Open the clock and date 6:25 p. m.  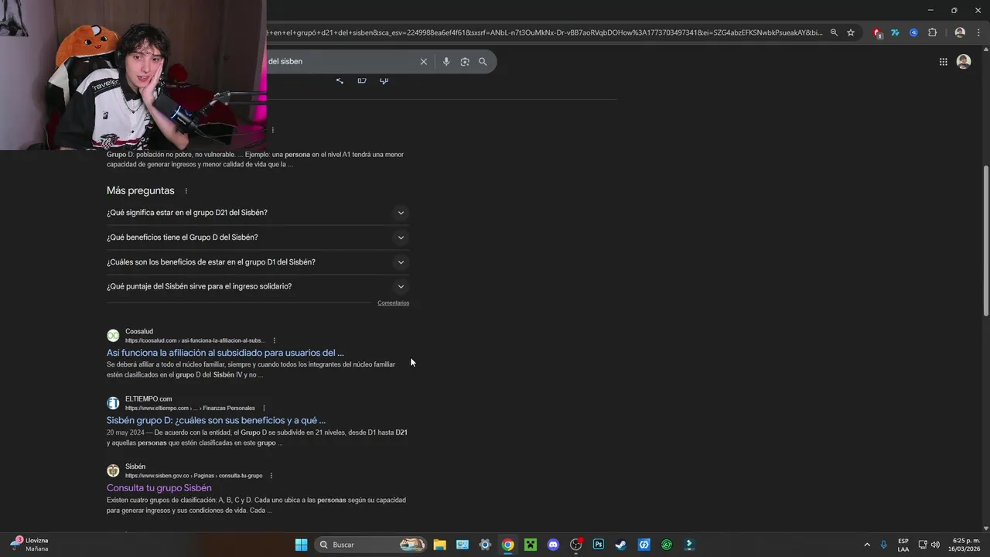point(965,545)
